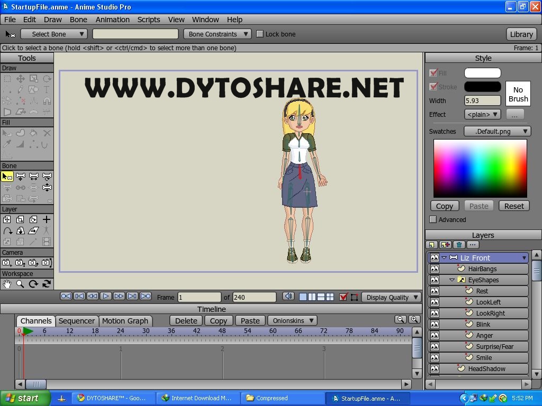542x406 pixels.
Task: Select the Shear Layer parallelogram tool
Action: point(33,230)
